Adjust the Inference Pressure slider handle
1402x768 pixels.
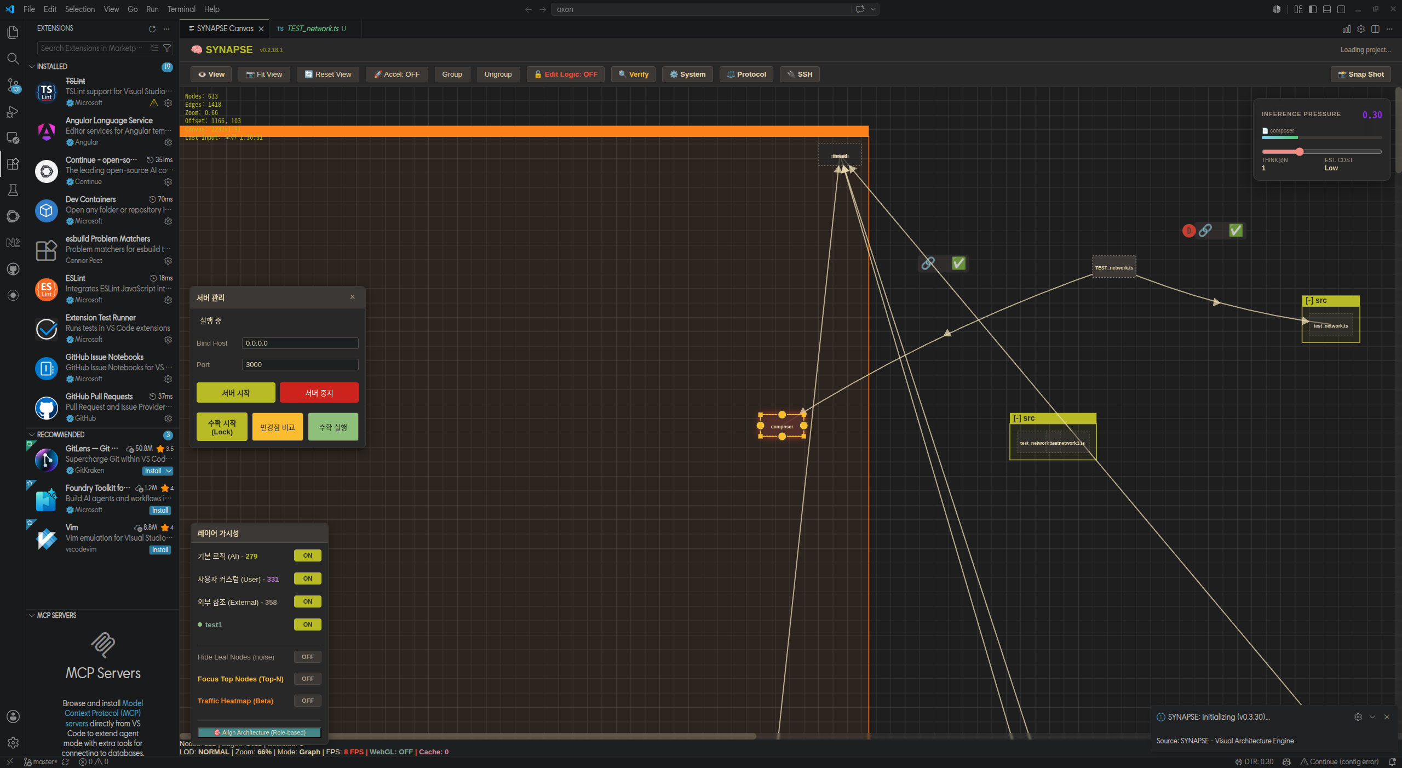click(x=1299, y=152)
